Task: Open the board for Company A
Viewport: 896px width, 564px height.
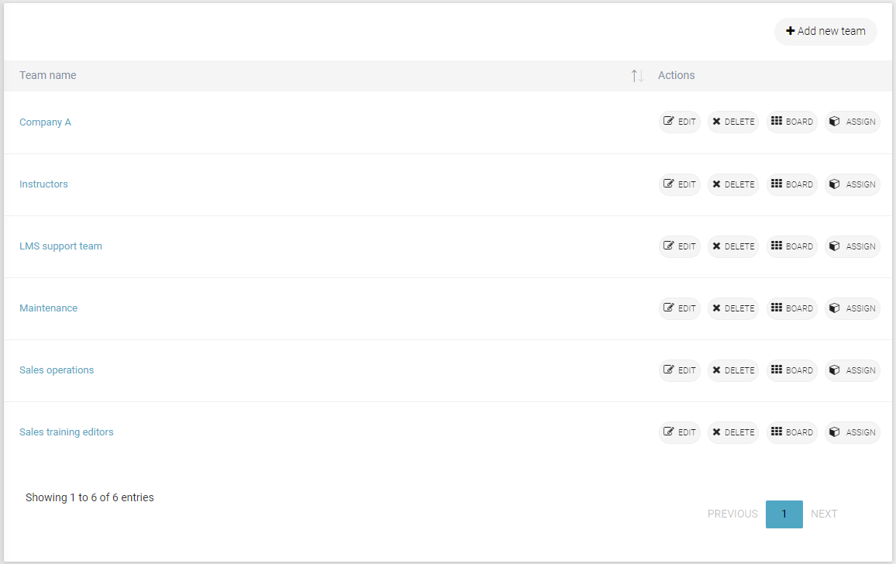Action: 792,122
